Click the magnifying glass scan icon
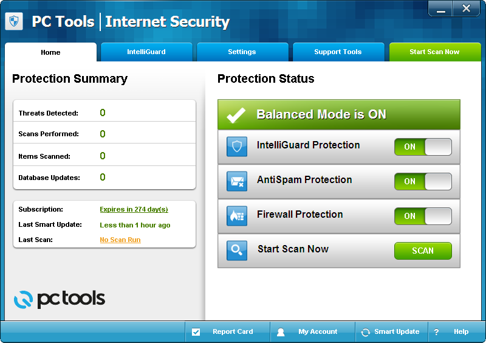The height and width of the screenshot is (343, 486). click(x=237, y=251)
